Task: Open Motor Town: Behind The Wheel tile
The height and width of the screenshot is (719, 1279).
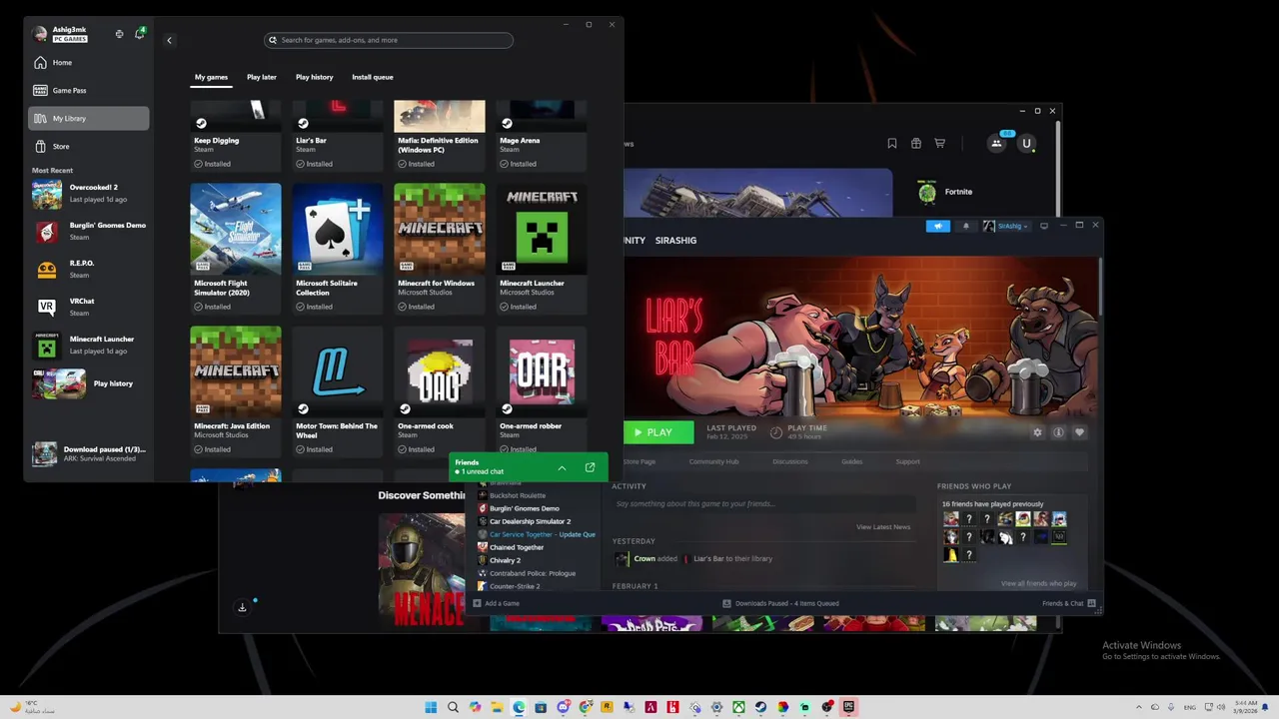Action: 337,389
